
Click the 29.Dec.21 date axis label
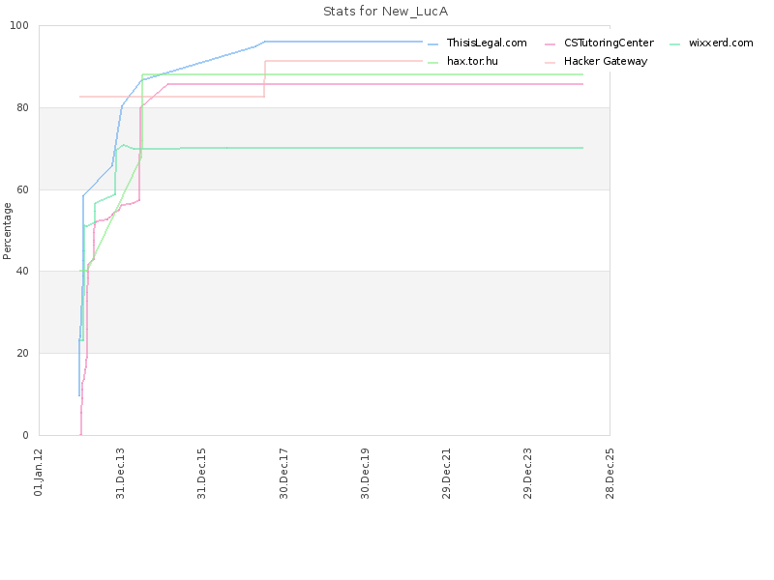tap(446, 473)
